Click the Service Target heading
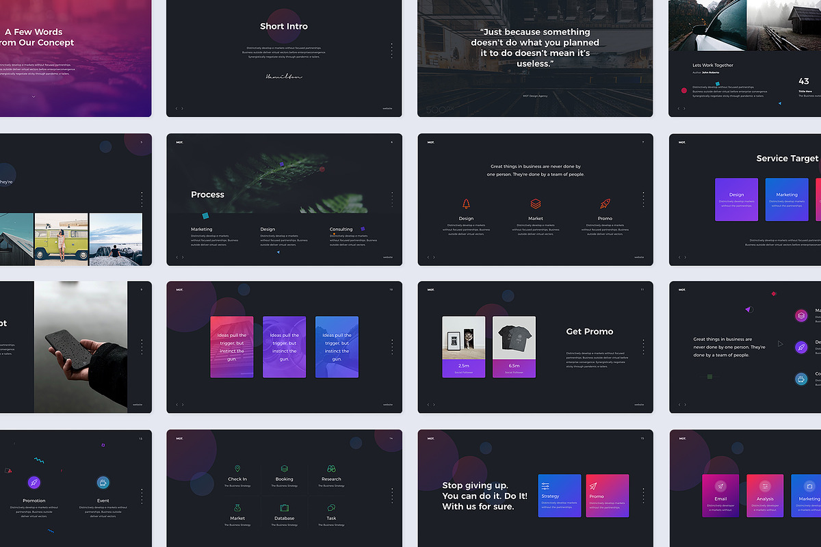The image size is (821, 547). pos(787,159)
